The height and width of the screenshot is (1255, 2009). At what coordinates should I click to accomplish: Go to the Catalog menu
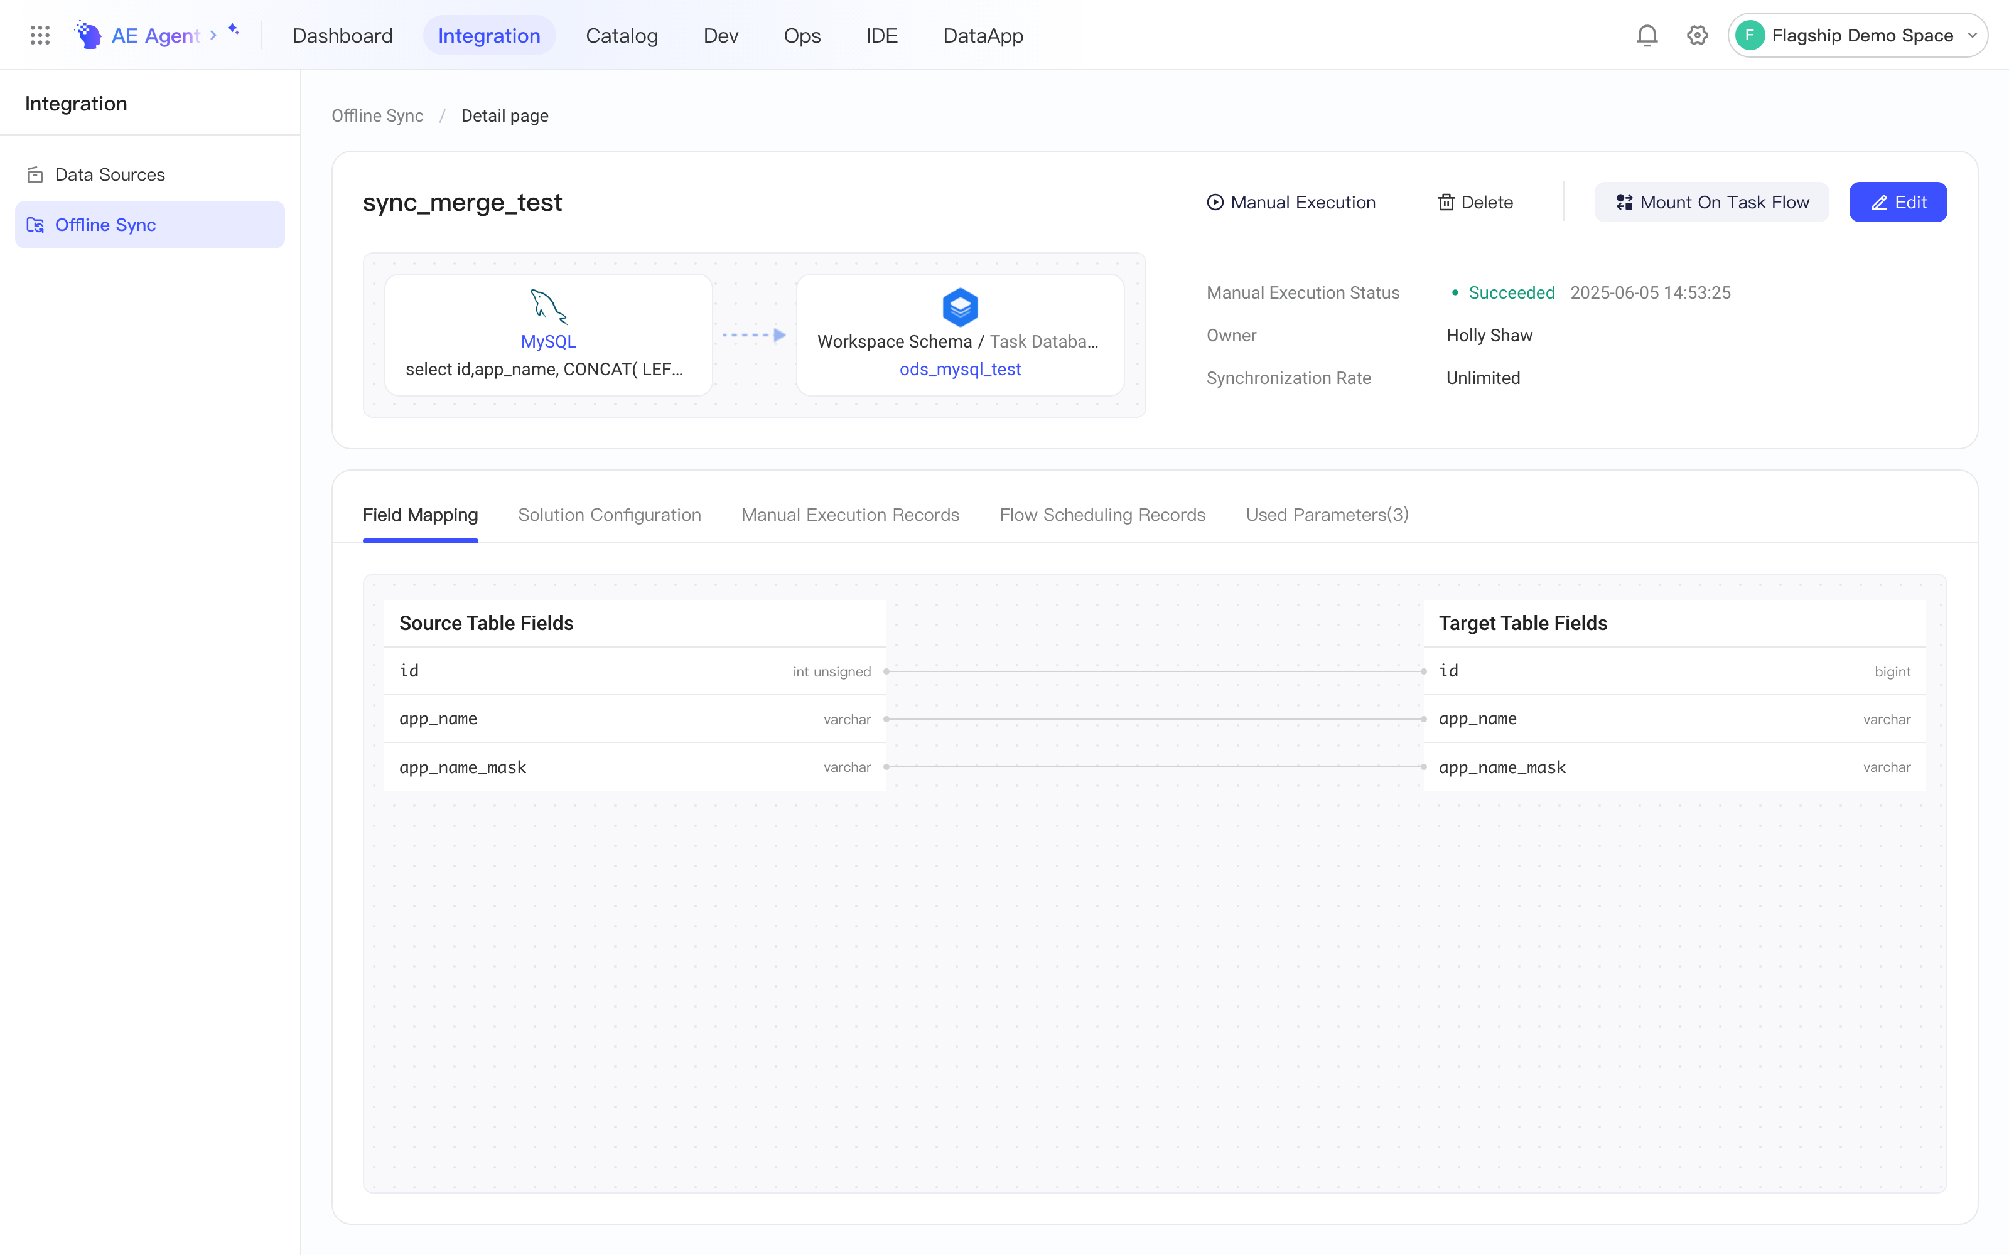(x=622, y=36)
